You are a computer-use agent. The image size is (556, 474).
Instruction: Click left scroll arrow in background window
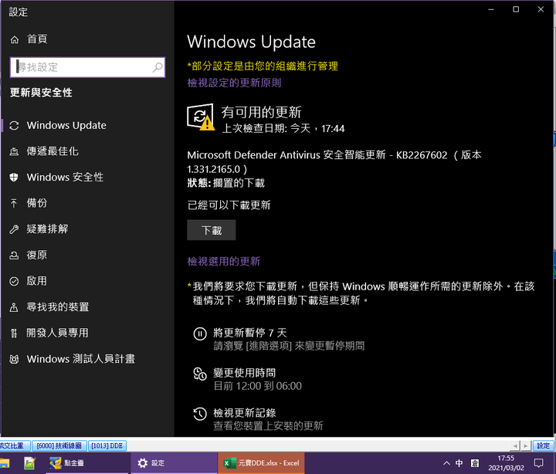coord(515,445)
